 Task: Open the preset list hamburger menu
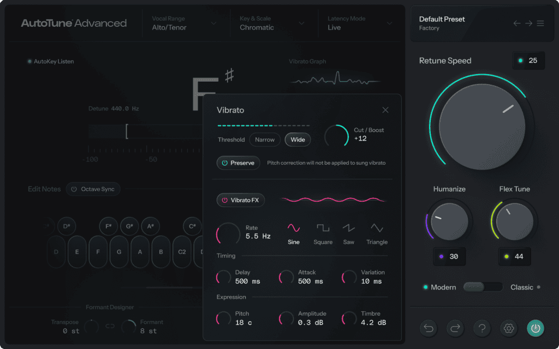pyautogui.click(x=540, y=23)
